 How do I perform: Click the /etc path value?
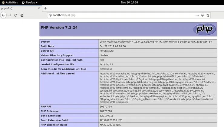102,60
